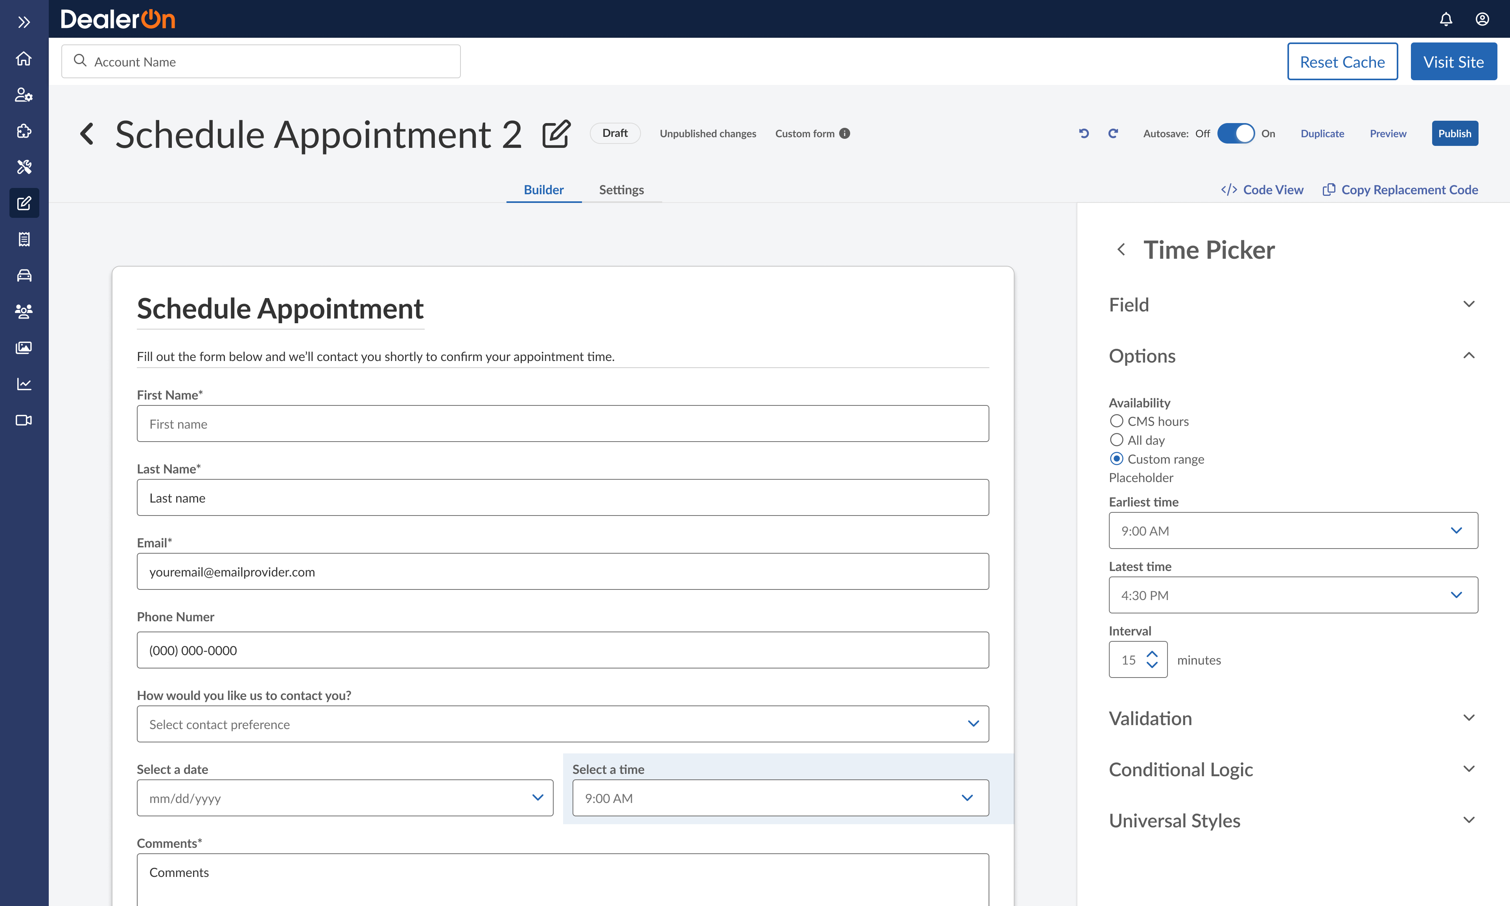The height and width of the screenshot is (906, 1510).
Task: Edit the form title with pencil icon
Action: (556, 134)
